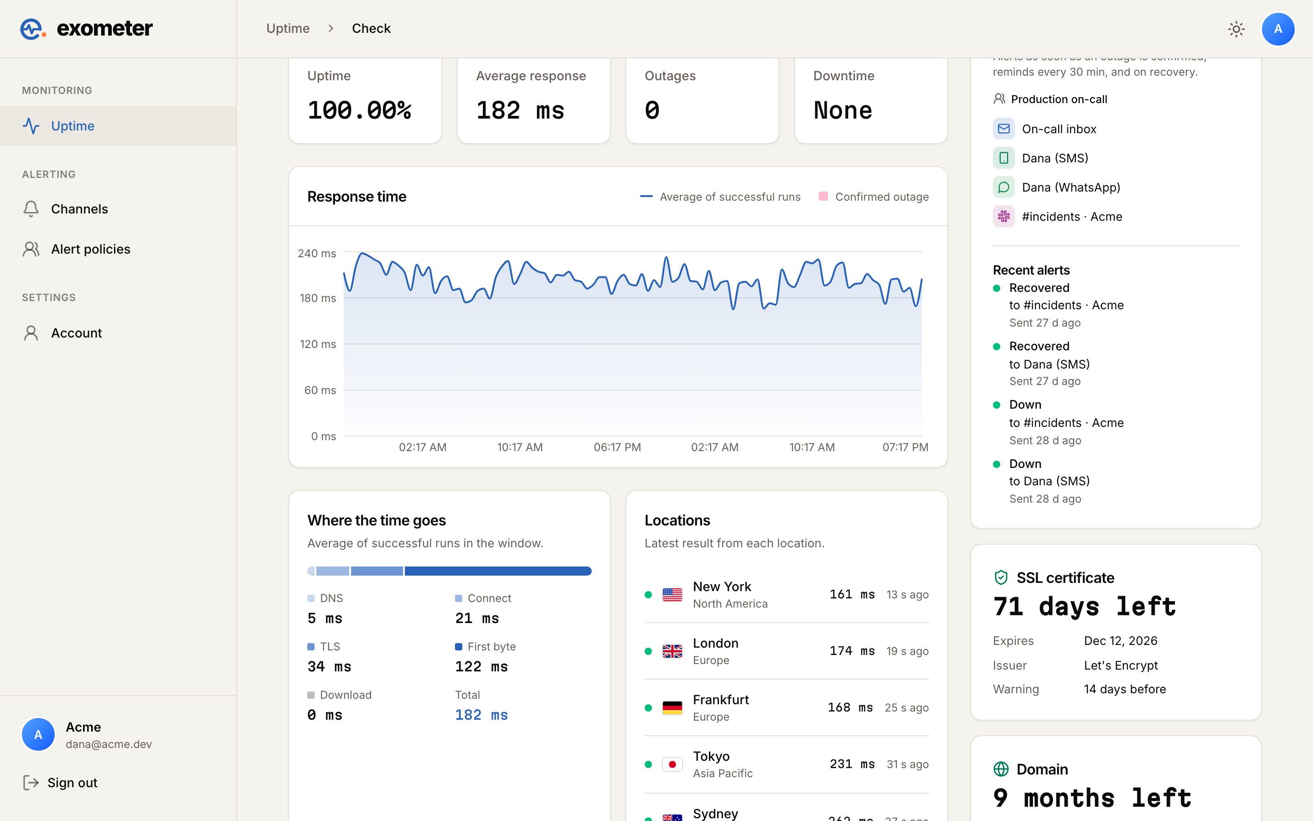This screenshot has height=821, width=1313.
Task: Click the SSL certificate shield icon
Action: (1001, 577)
